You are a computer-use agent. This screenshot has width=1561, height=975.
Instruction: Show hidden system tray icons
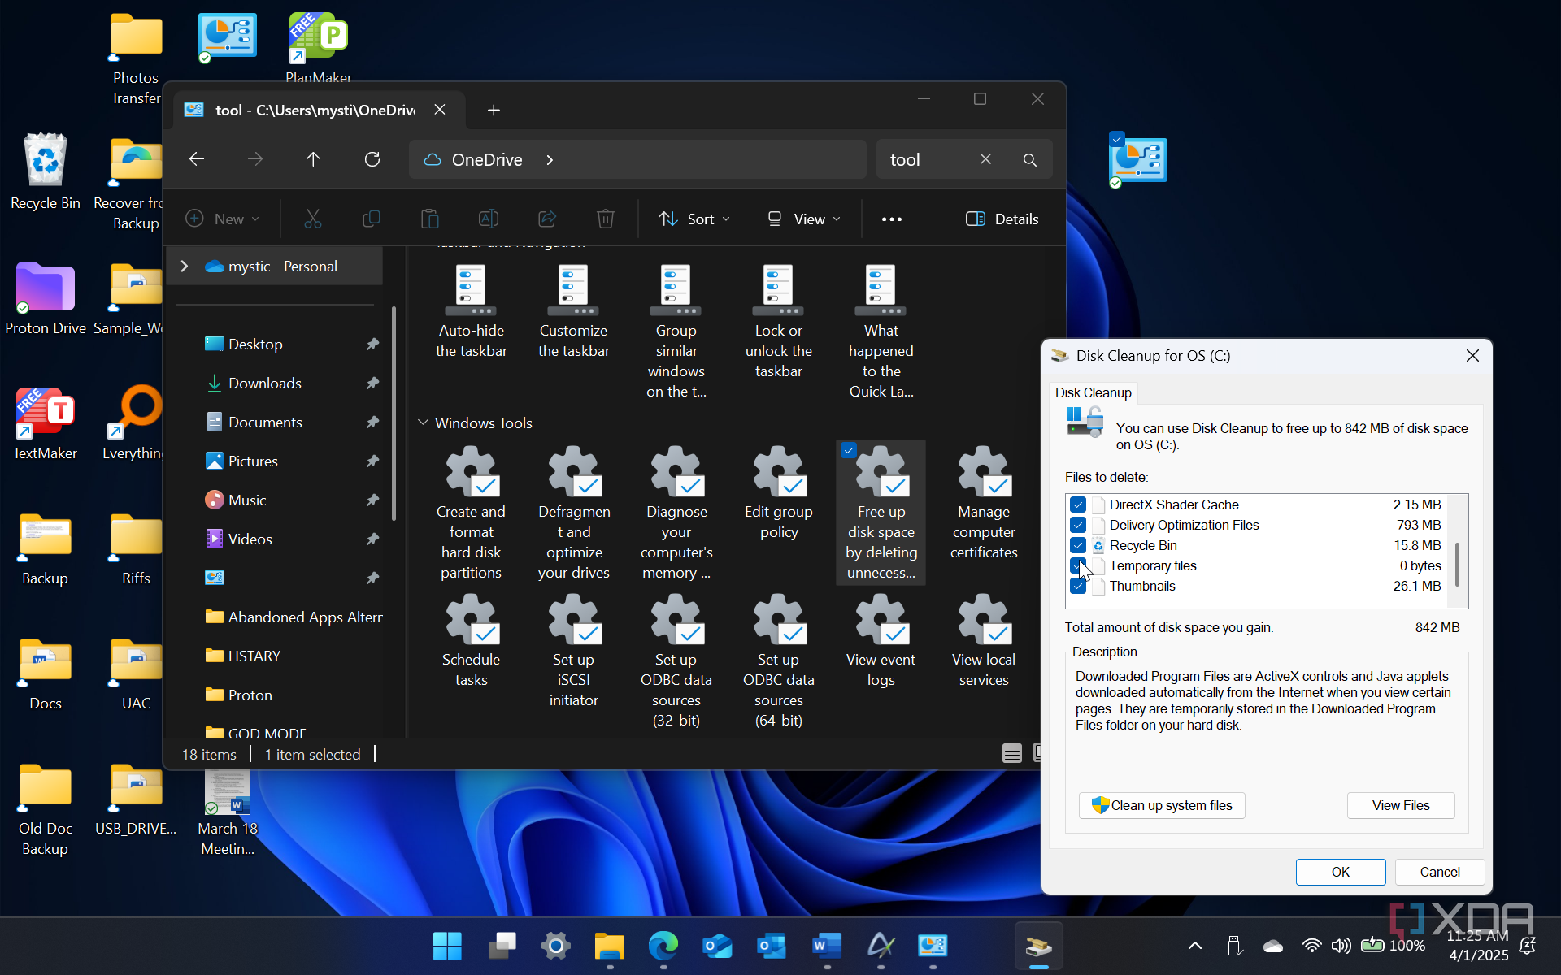coord(1194,945)
